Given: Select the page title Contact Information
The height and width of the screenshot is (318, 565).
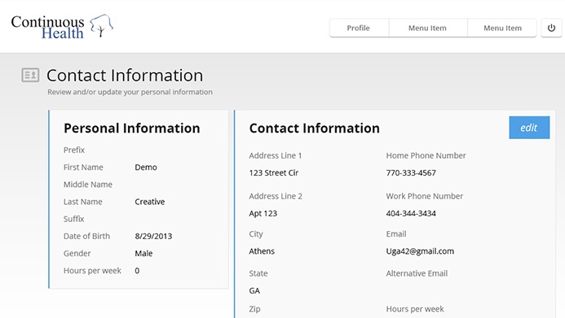Looking at the screenshot, I should 125,76.
